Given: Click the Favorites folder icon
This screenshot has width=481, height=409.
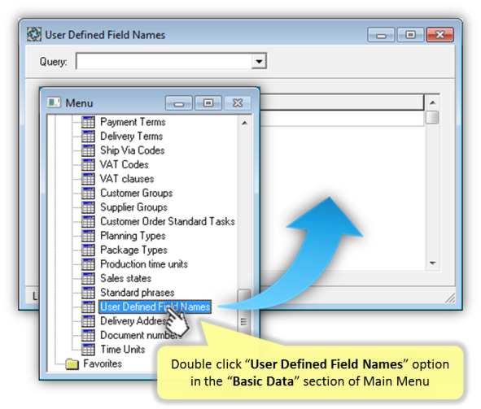Looking at the screenshot, I should click(72, 364).
